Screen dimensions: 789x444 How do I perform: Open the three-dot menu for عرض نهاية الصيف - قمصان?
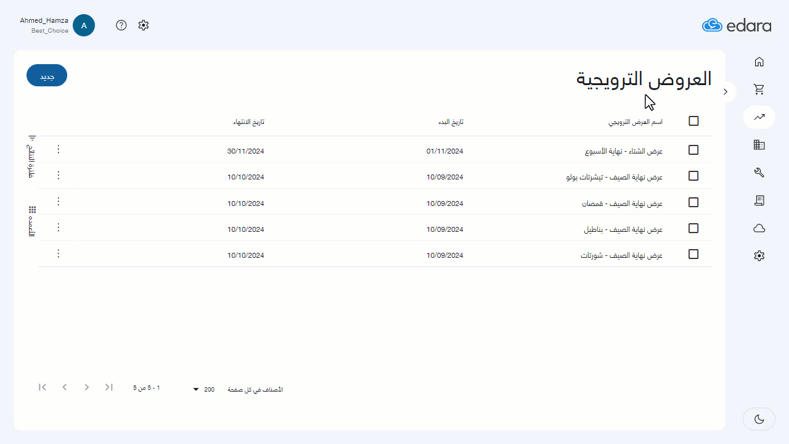[x=59, y=201]
